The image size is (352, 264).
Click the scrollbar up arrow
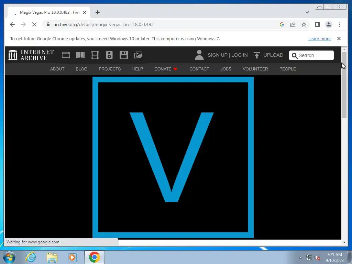[344, 49]
